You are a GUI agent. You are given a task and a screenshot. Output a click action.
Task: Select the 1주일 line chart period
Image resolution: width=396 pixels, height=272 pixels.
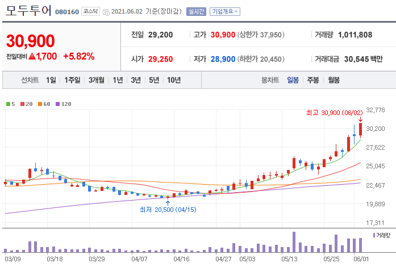pos(72,80)
